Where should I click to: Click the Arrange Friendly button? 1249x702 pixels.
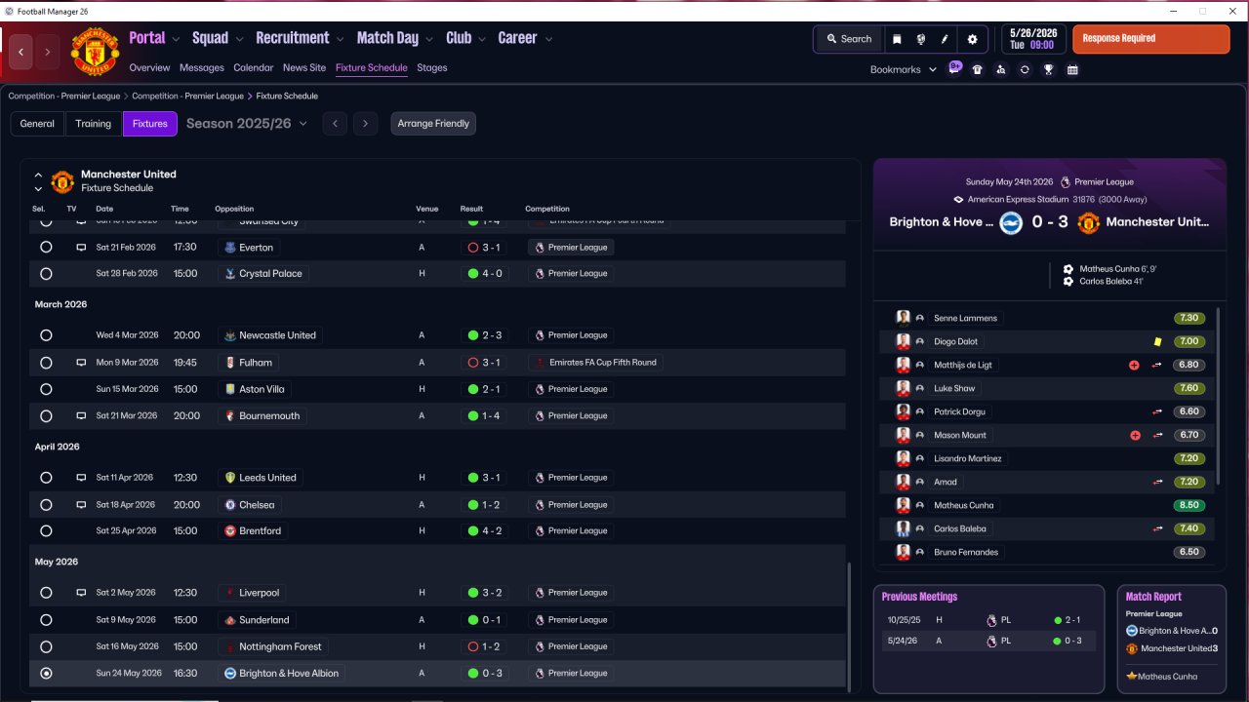pos(433,124)
